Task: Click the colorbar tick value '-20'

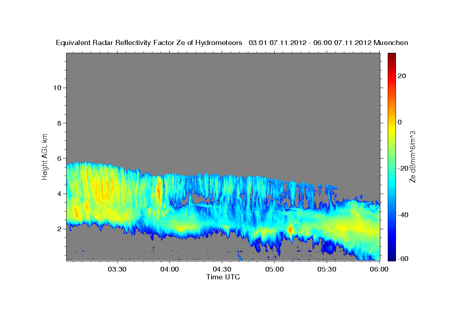Action: (403, 168)
